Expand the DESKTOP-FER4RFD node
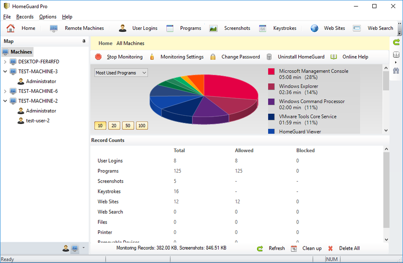The image size is (403, 263). pos(5,62)
